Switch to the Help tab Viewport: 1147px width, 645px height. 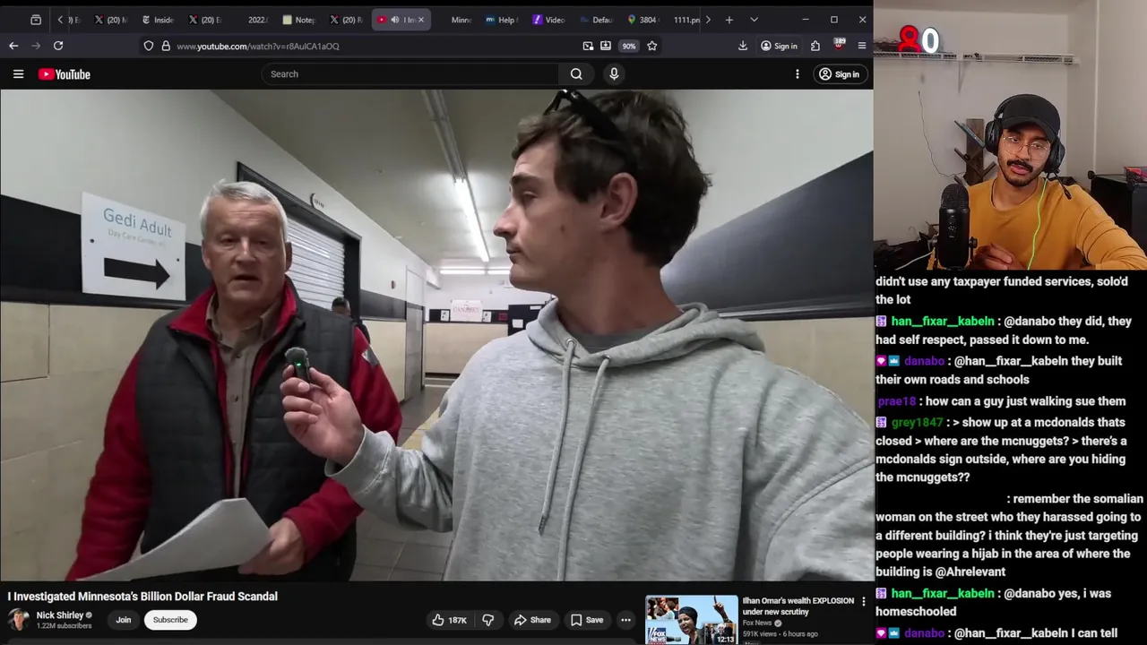coord(502,20)
